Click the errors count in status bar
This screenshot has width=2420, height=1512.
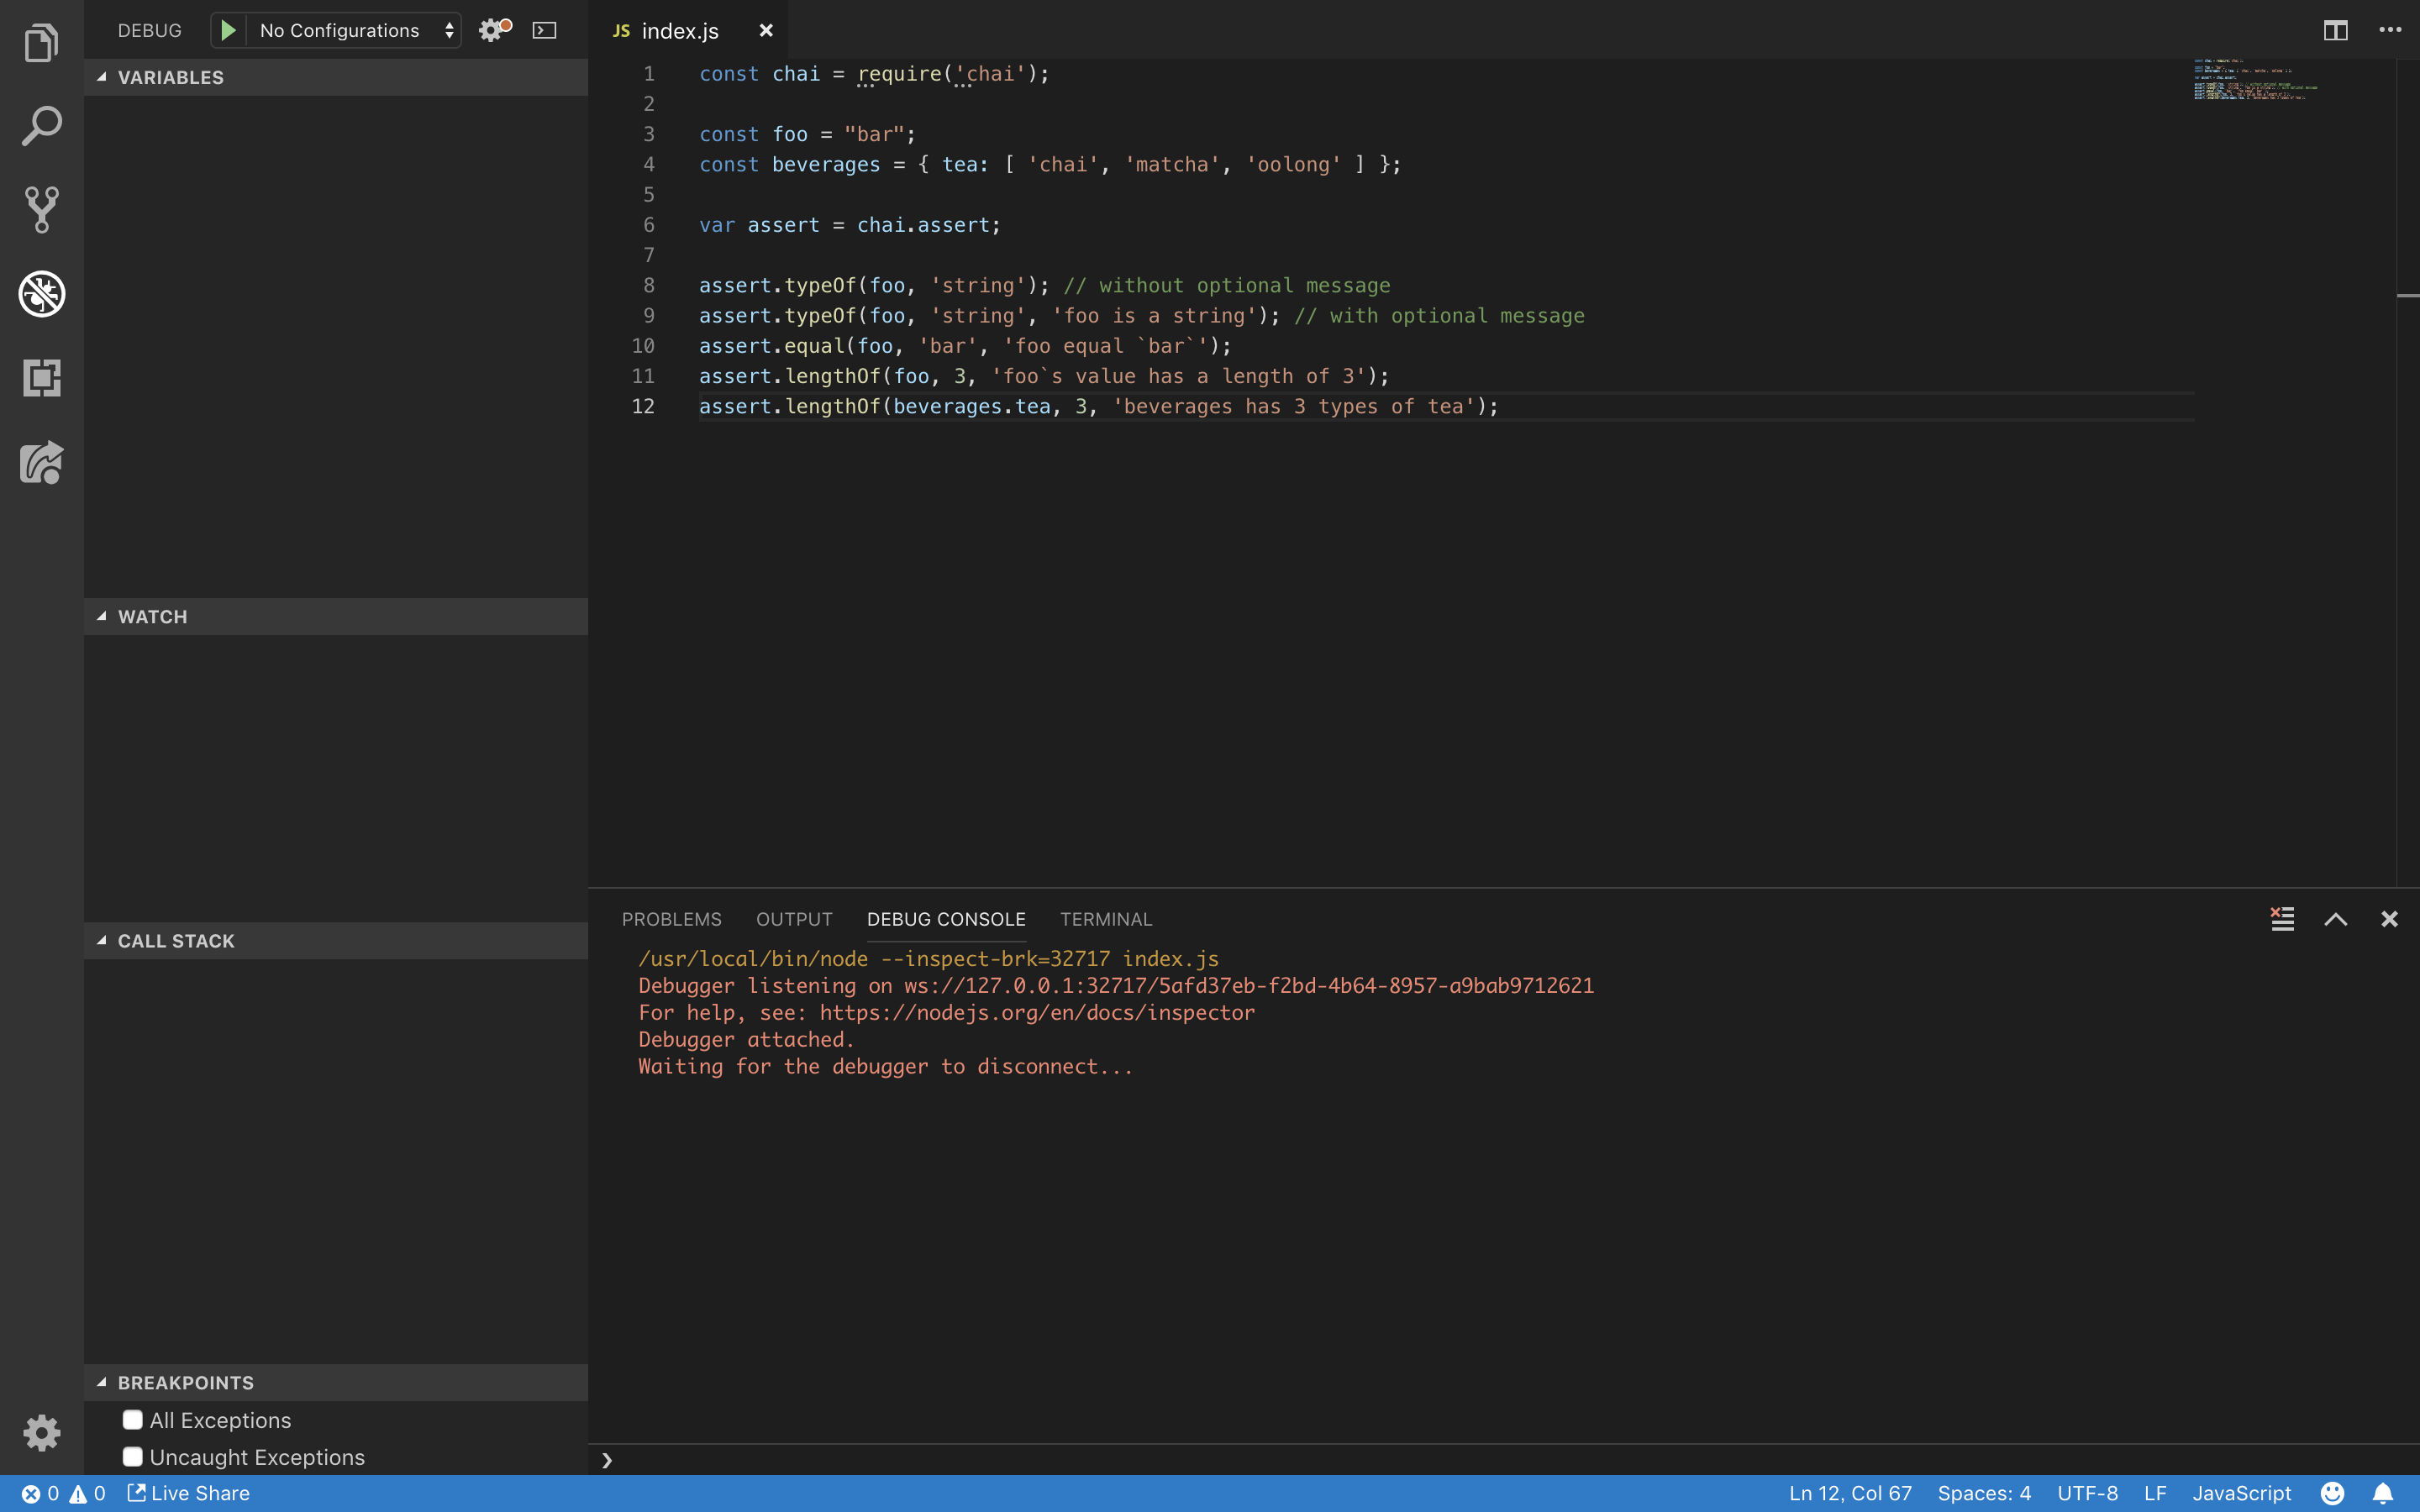tap(41, 1493)
